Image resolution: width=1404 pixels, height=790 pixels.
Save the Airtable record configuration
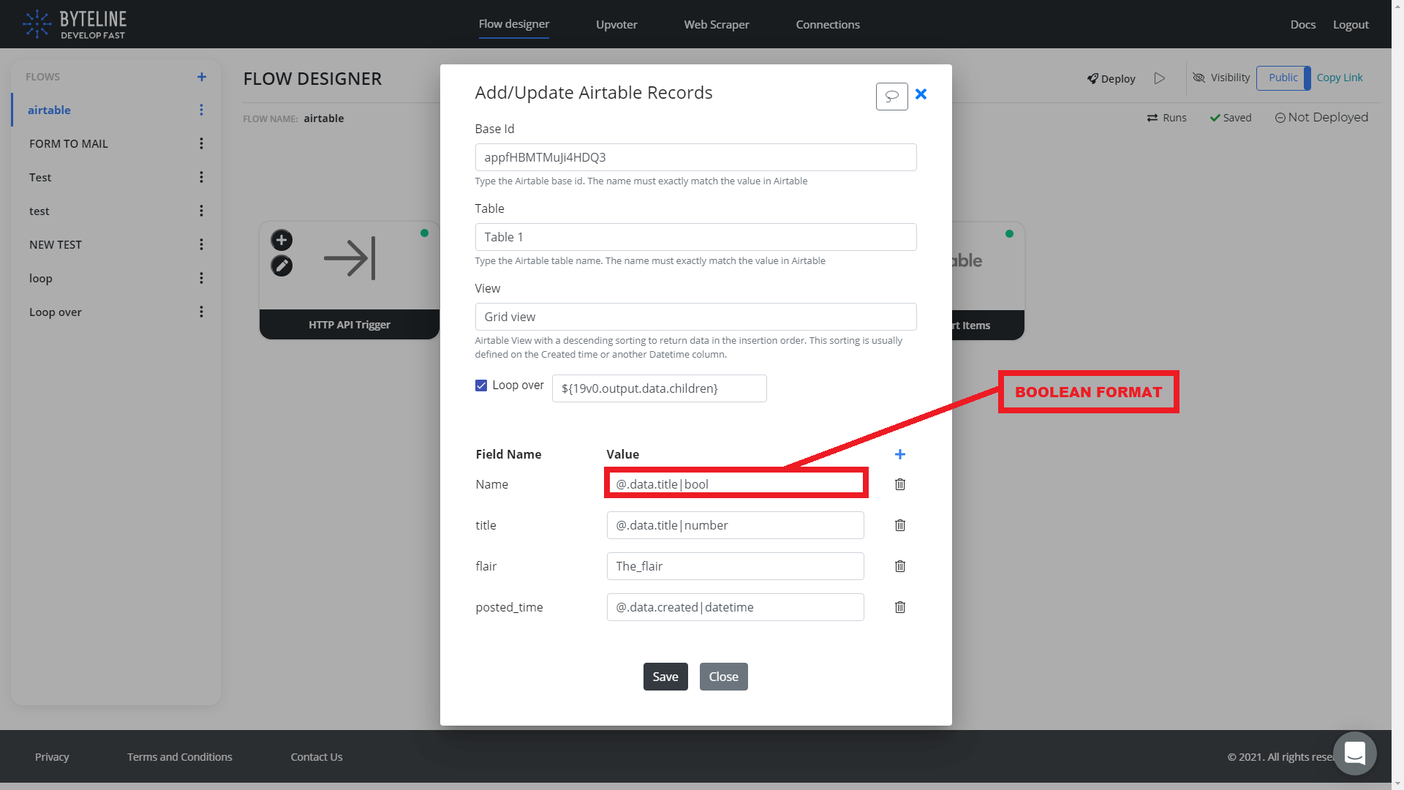tap(665, 677)
